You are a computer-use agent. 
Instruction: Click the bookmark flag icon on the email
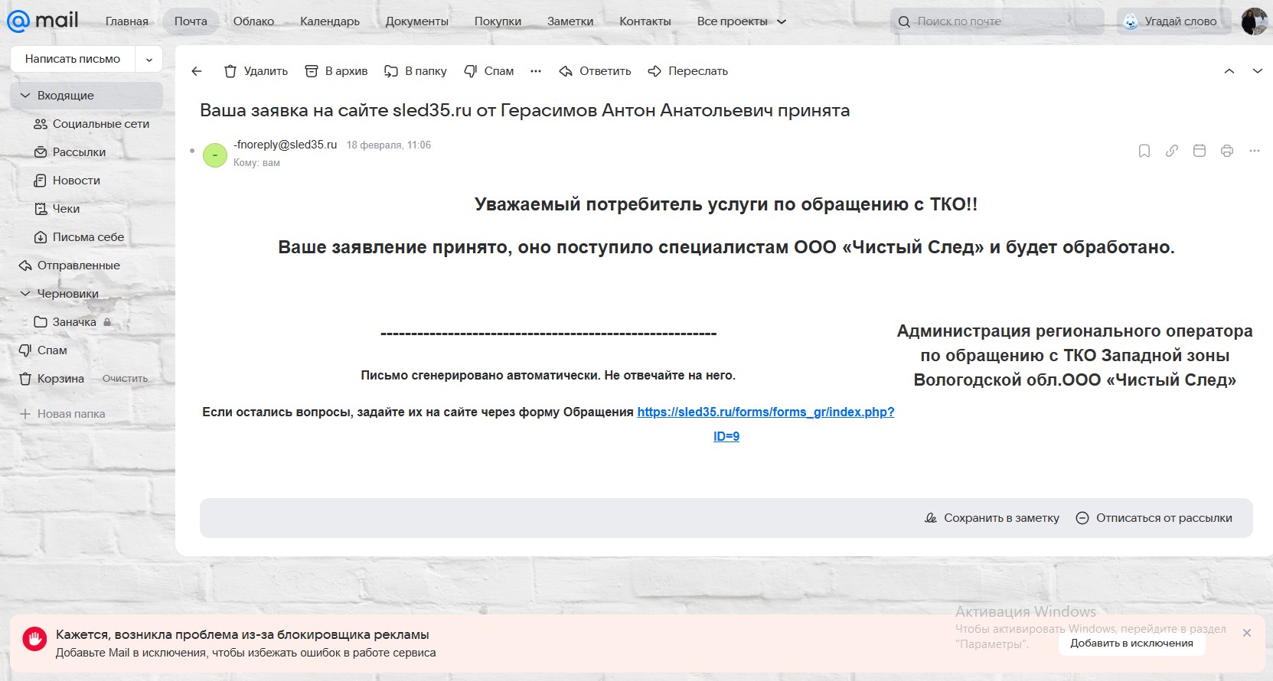click(1144, 151)
